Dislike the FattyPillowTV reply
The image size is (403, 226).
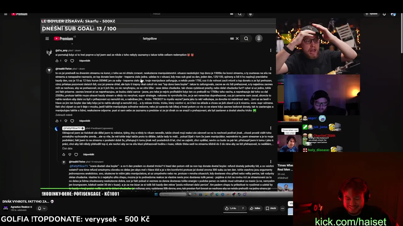point(70,154)
